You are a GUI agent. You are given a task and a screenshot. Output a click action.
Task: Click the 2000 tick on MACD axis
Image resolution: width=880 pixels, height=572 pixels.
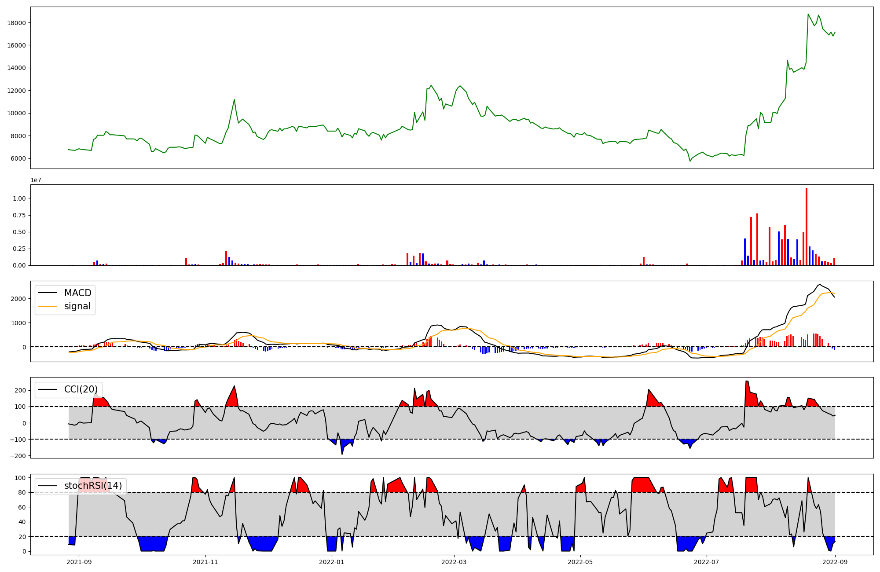18,299
